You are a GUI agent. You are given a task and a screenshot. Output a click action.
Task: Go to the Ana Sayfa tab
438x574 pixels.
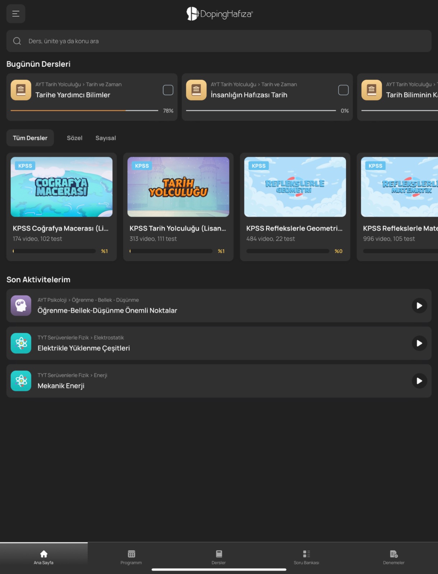tap(44, 557)
